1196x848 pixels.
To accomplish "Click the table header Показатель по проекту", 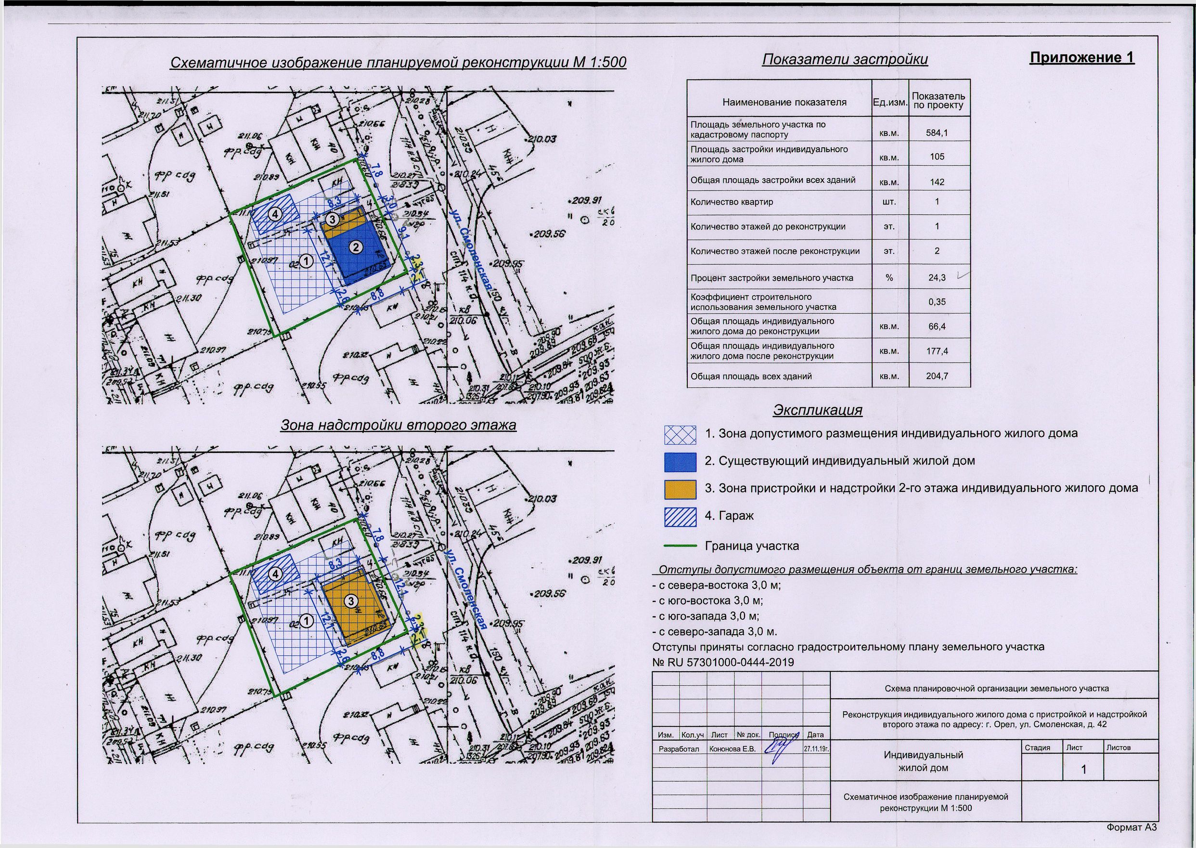I will (938, 101).
